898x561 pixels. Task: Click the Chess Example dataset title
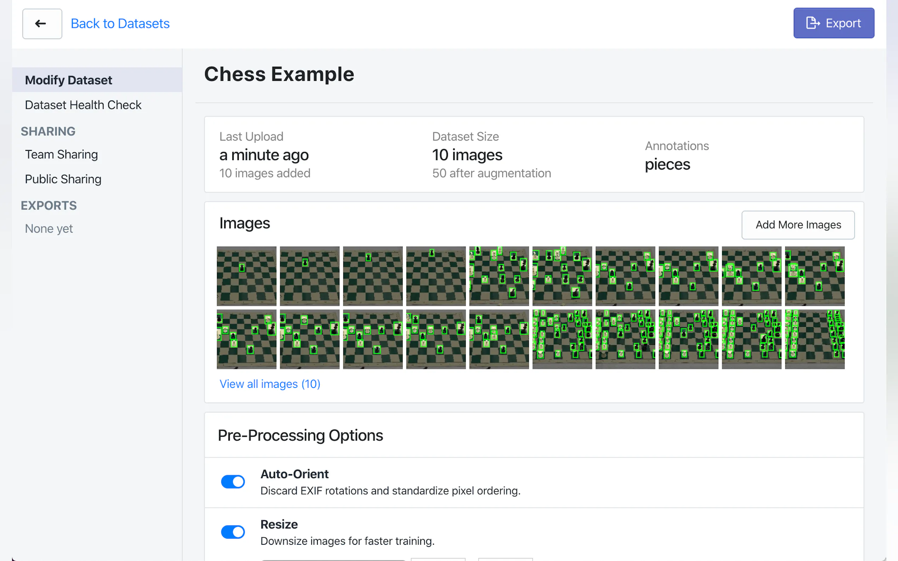point(279,74)
